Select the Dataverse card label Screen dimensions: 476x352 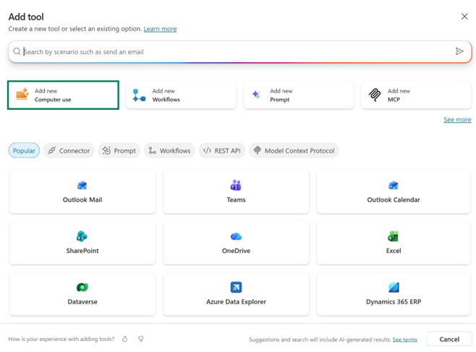[x=82, y=301]
